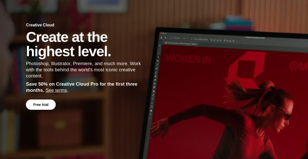308x159 pixels.
Task: Select the Brush tool in Photoshop's toolbar
Action: pyautogui.click(x=156, y=72)
